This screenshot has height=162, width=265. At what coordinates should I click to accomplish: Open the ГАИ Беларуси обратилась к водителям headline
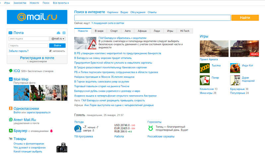click(x=123, y=38)
